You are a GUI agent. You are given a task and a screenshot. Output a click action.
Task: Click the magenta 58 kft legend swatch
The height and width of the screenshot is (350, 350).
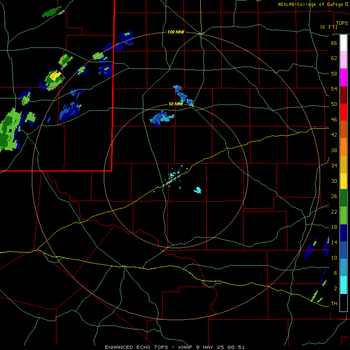[x=343, y=77]
